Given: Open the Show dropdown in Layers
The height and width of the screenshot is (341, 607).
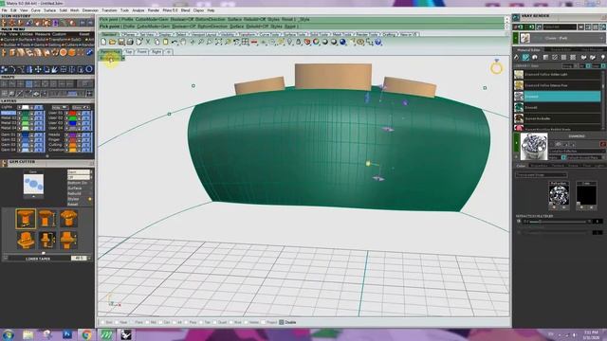Looking at the screenshot, I should 81,107.
